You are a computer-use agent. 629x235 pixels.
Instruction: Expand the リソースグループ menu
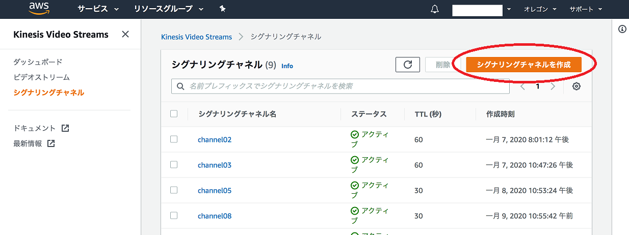169,9
